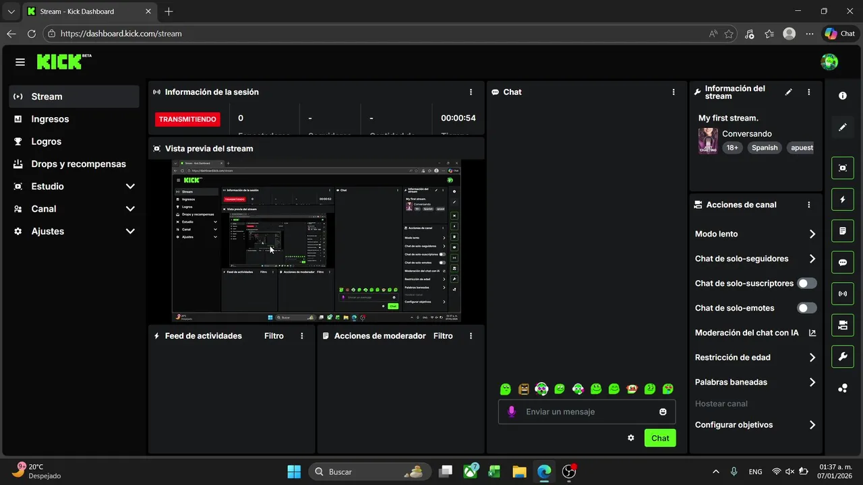
Task: Click the 18+ stream tag
Action: [732, 148]
